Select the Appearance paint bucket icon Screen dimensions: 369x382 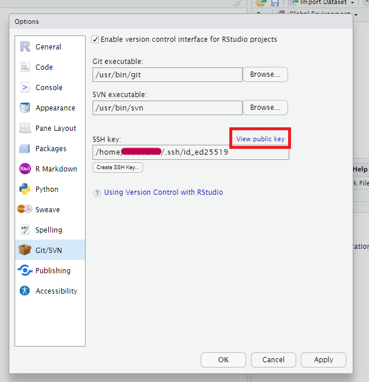25,108
